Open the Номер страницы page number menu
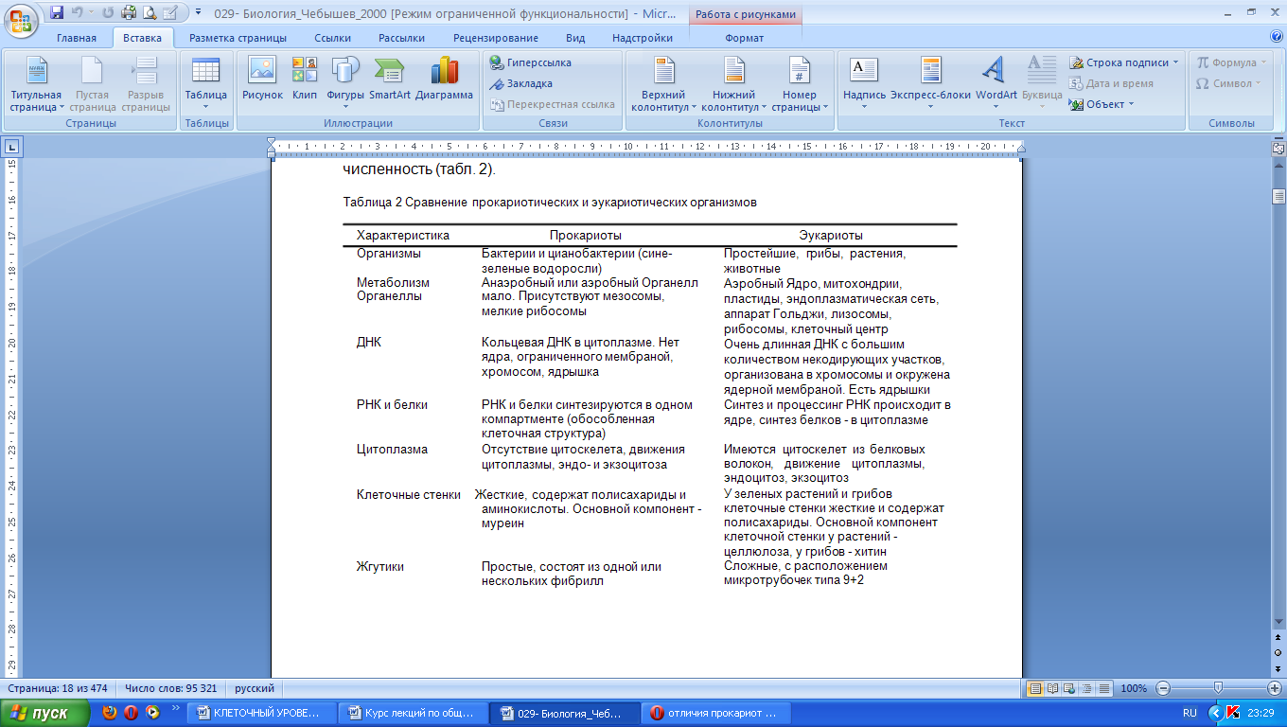The image size is (1287, 727). point(800,85)
